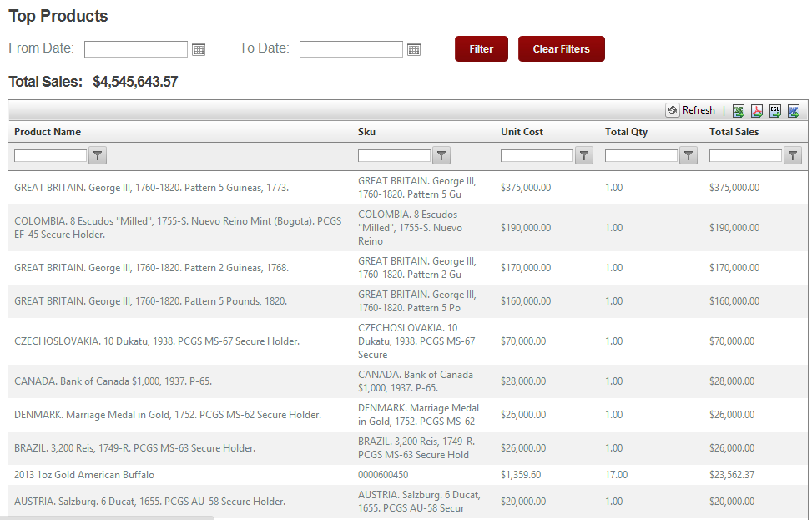The width and height of the screenshot is (812, 520).
Task: Open the To Date calendar picker
Action: (x=414, y=50)
